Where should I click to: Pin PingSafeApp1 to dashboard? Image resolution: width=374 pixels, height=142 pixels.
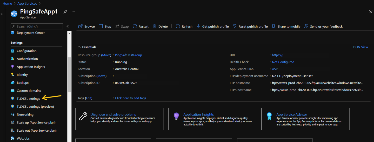[x=65, y=12]
